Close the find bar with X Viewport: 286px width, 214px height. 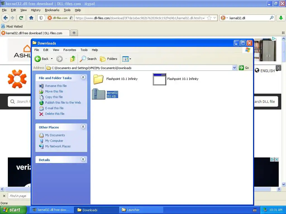point(4,196)
